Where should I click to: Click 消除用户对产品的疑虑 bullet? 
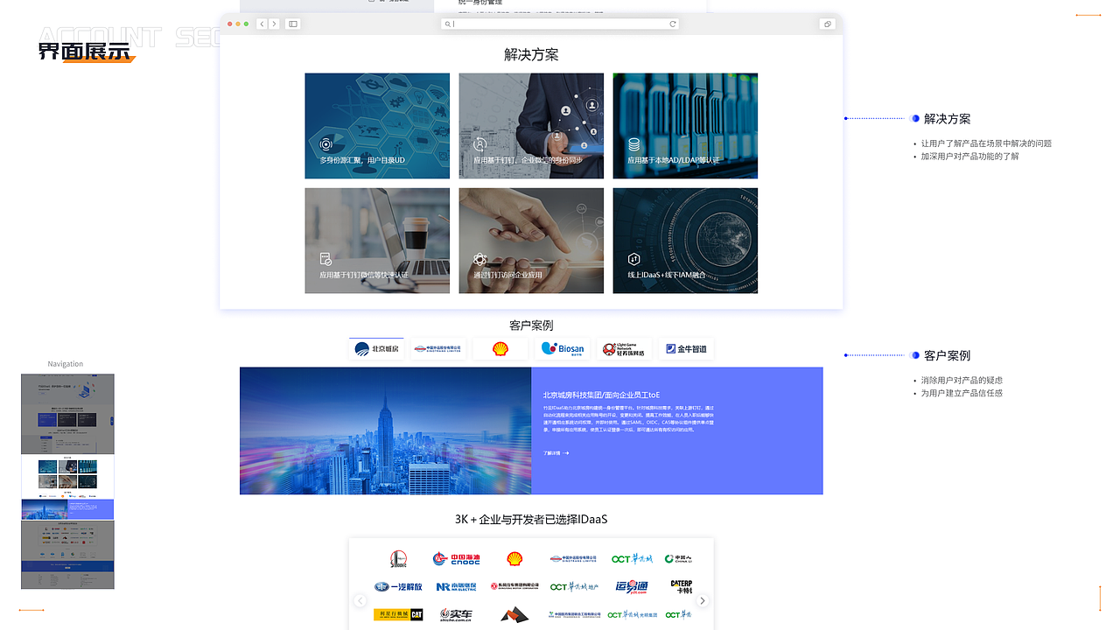962,381
